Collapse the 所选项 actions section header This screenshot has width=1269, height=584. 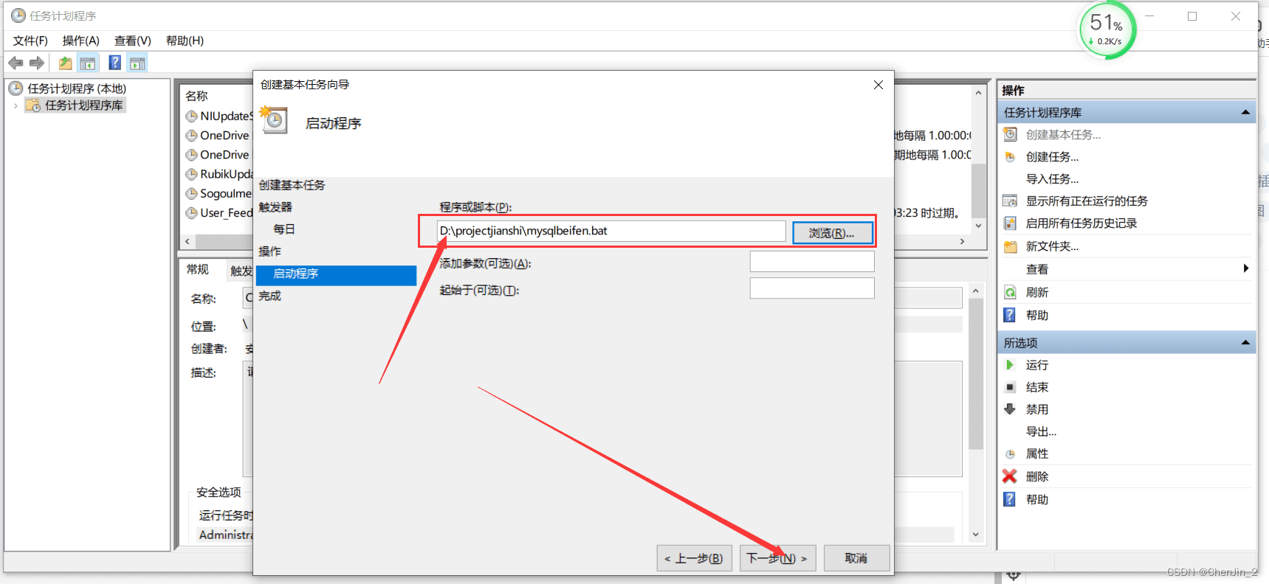pyautogui.click(x=1245, y=343)
